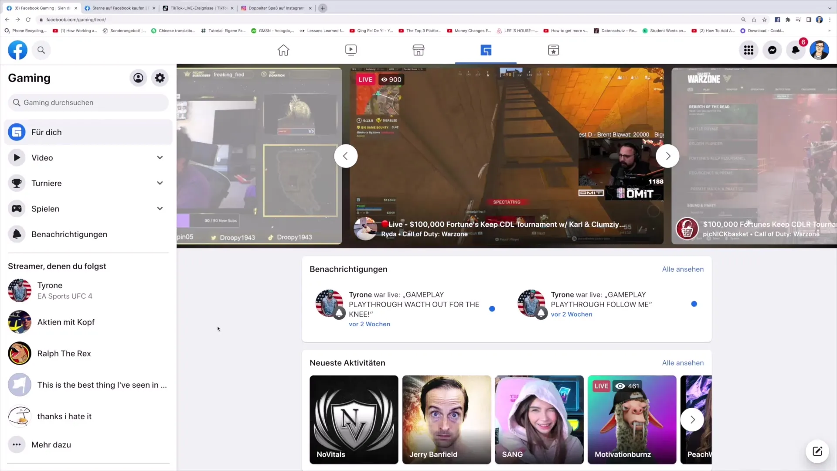Open the picNICKbasket Warzone stream
This screenshot has height=471, width=837.
pos(754,156)
